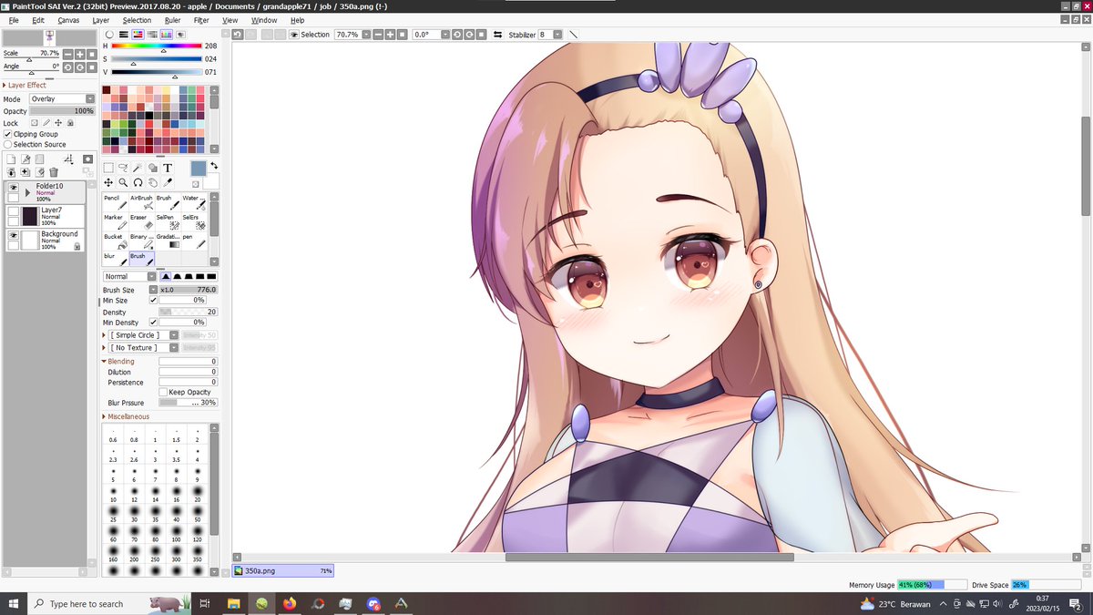Toggle the Selection visibility eye in toolbar
The width and height of the screenshot is (1093, 615).
pyautogui.click(x=294, y=35)
